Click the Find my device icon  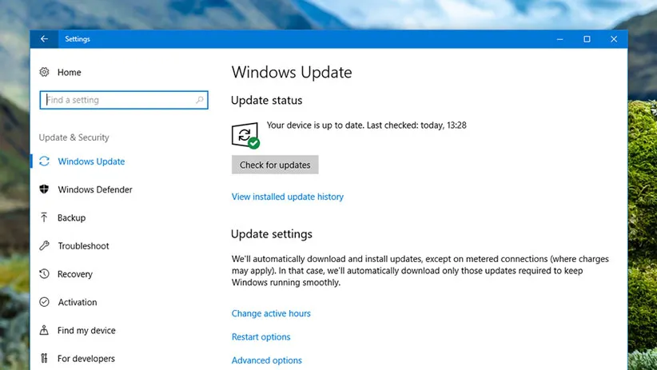[x=45, y=330]
